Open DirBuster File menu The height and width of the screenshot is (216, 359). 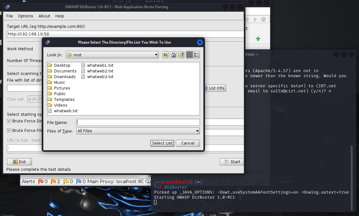9,16
